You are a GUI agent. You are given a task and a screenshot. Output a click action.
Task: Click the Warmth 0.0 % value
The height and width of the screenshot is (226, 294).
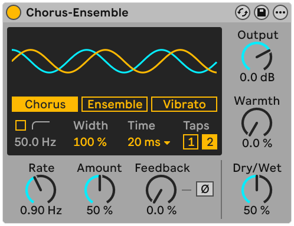point(257,143)
